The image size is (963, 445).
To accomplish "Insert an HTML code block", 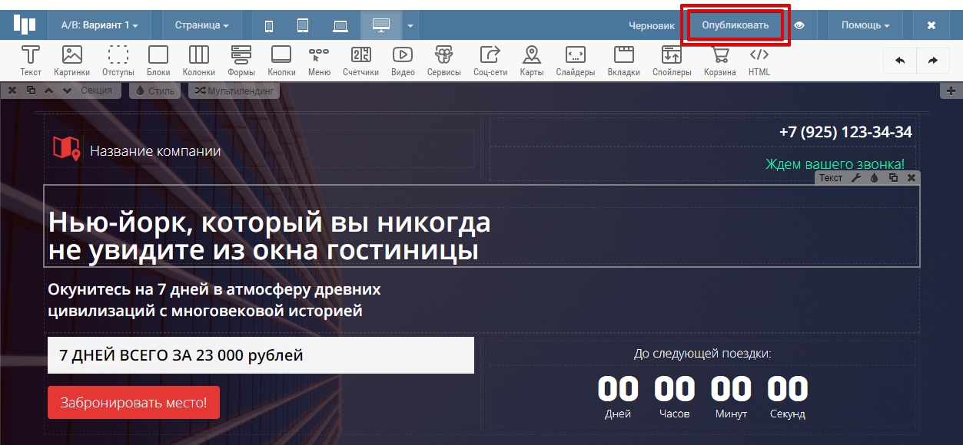I will point(759,61).
